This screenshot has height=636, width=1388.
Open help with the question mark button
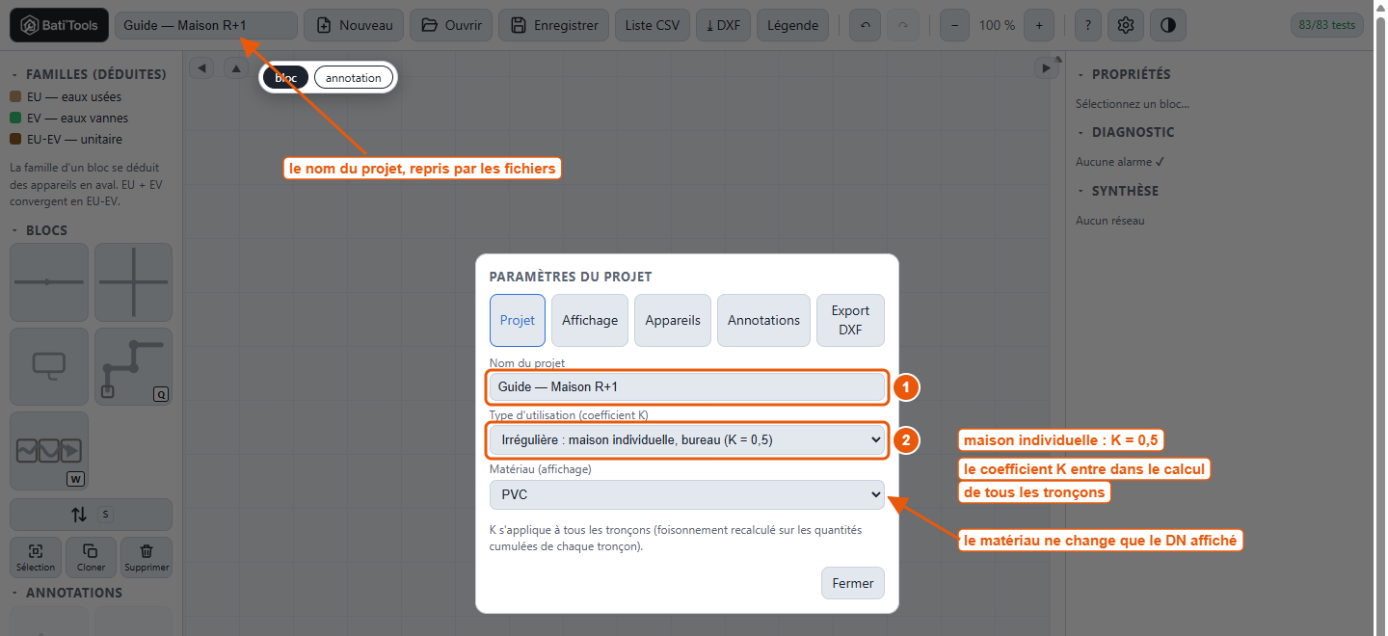(1087, 25)
